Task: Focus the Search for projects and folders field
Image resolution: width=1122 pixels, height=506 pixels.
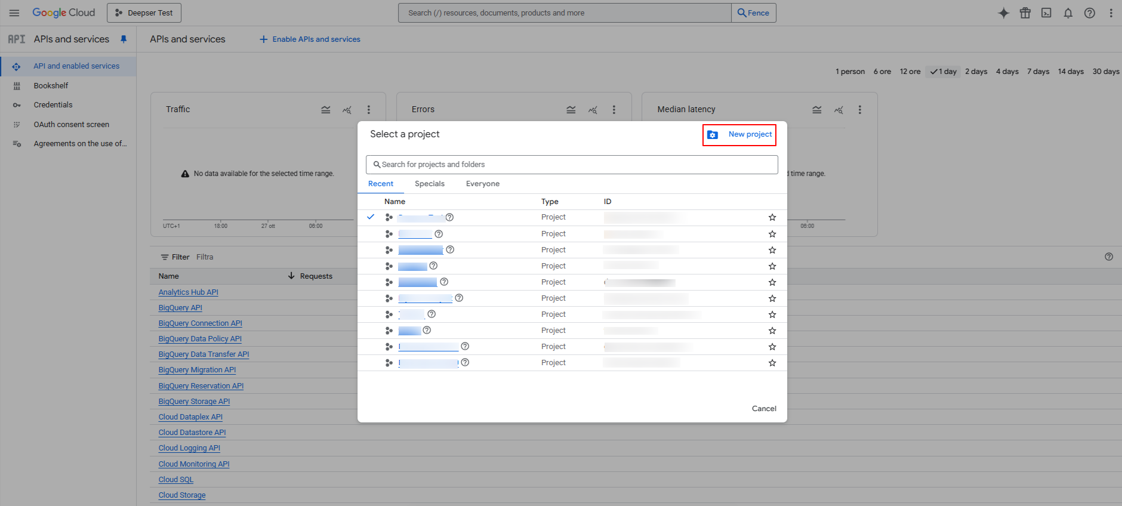Action: (x=572, y=165)
